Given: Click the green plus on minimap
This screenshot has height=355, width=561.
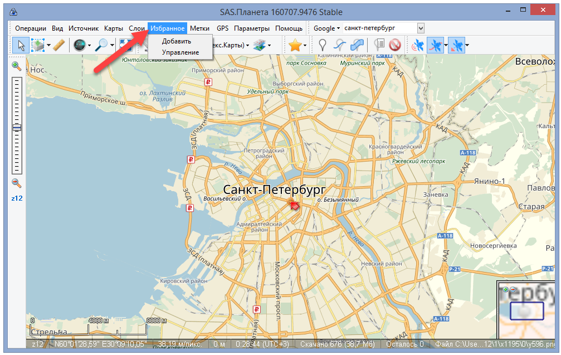Looking at the screenshot, I should (505, 290).
